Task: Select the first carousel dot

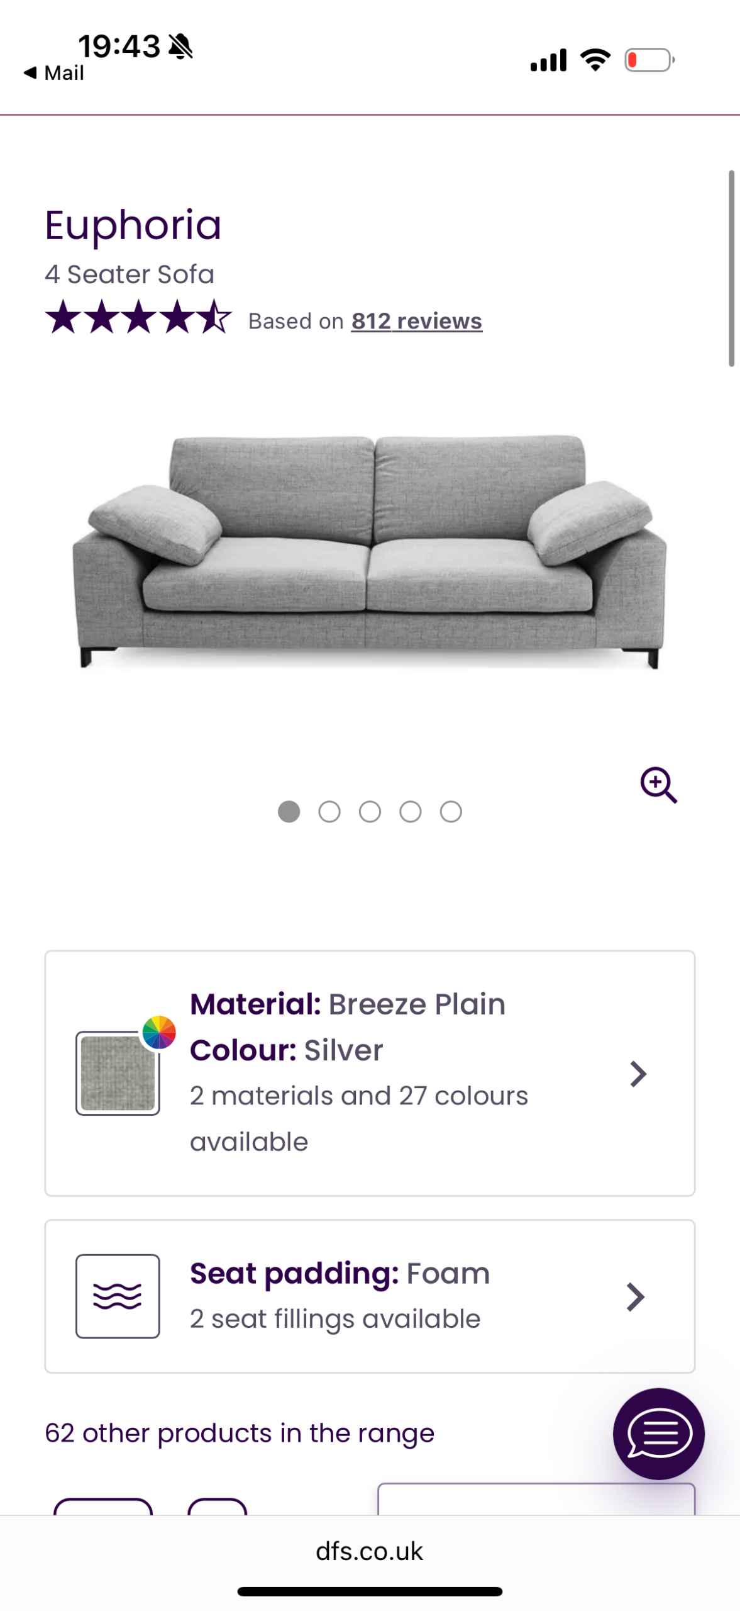Action: pyautogui.click(x=289, y=811)
